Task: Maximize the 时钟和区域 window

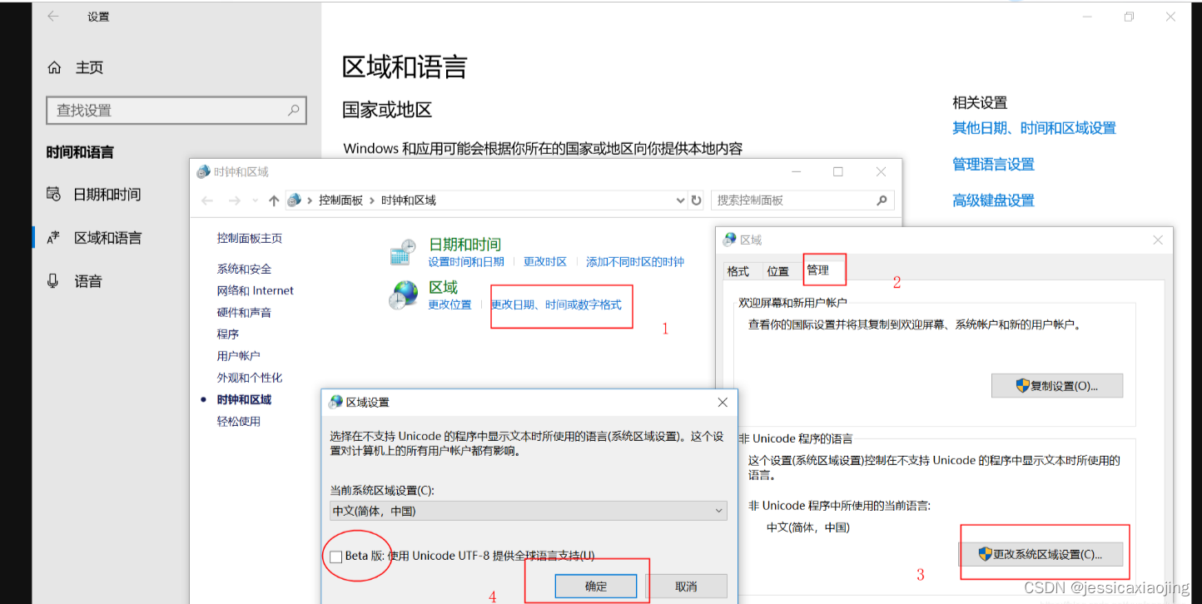Action: tap(838, 171)
